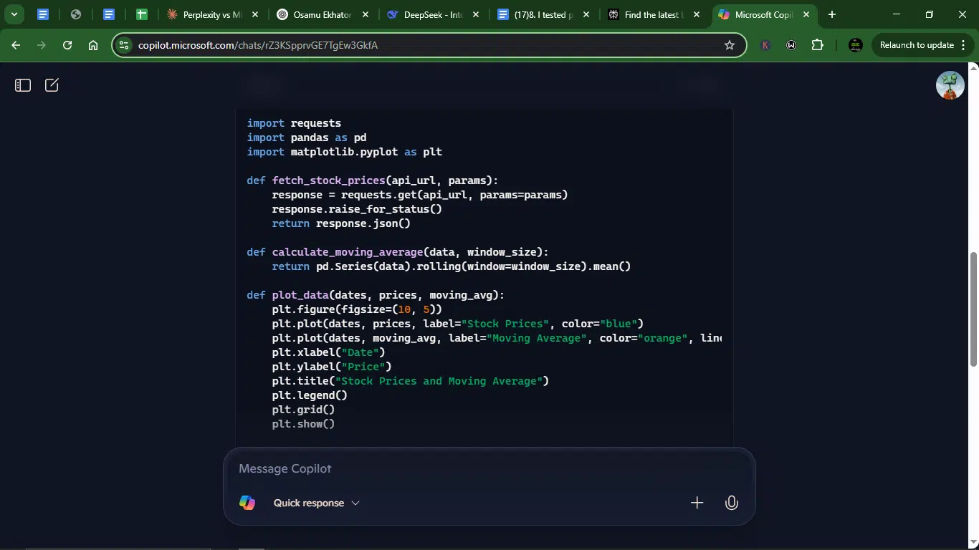Screen dimensions: 979x550
Task: Go back to the previous page
Action: tap(16, 45)
